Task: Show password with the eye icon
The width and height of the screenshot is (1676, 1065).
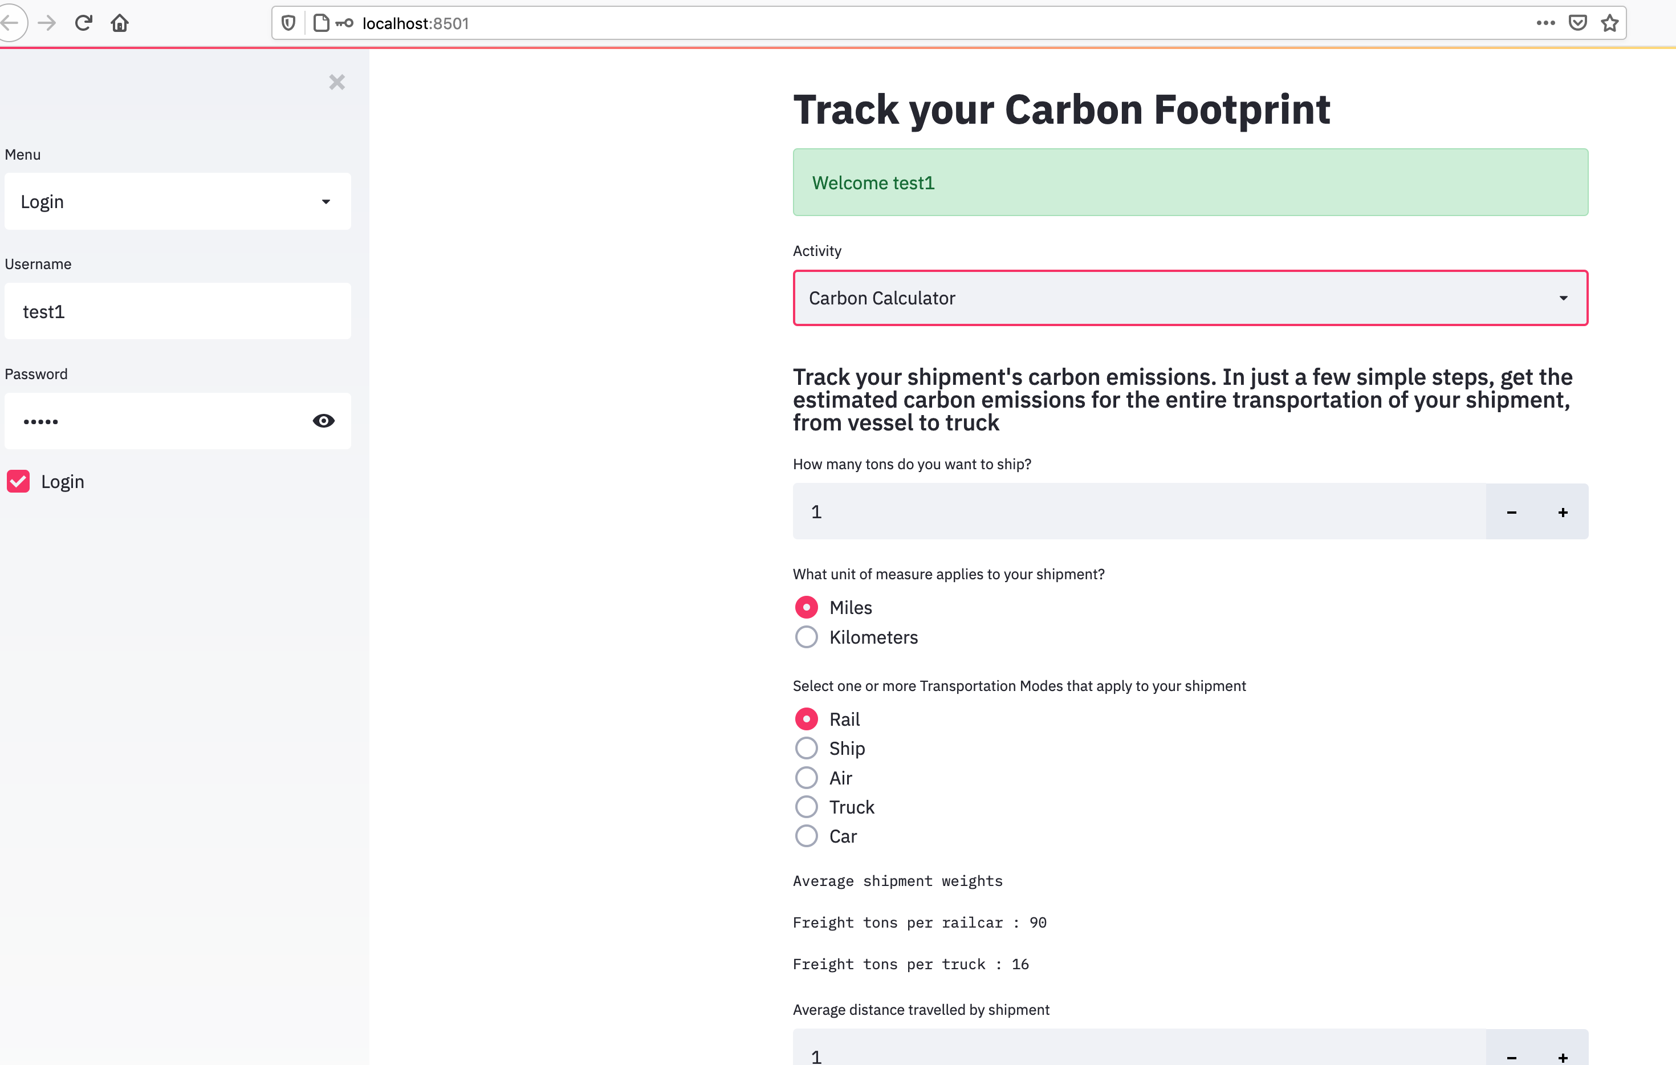Action: click(x=323, y=420)
